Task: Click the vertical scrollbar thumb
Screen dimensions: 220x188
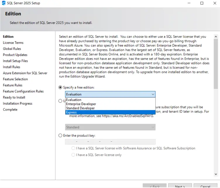Action: 216,64
